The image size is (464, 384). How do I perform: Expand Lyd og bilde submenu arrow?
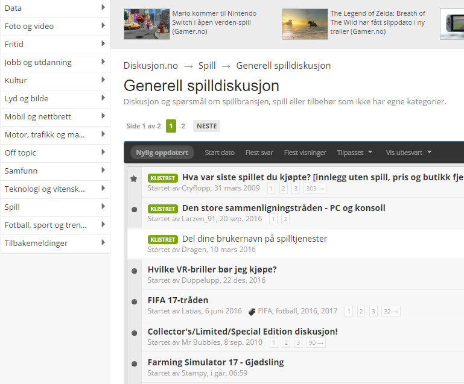(x=103, y=98)
